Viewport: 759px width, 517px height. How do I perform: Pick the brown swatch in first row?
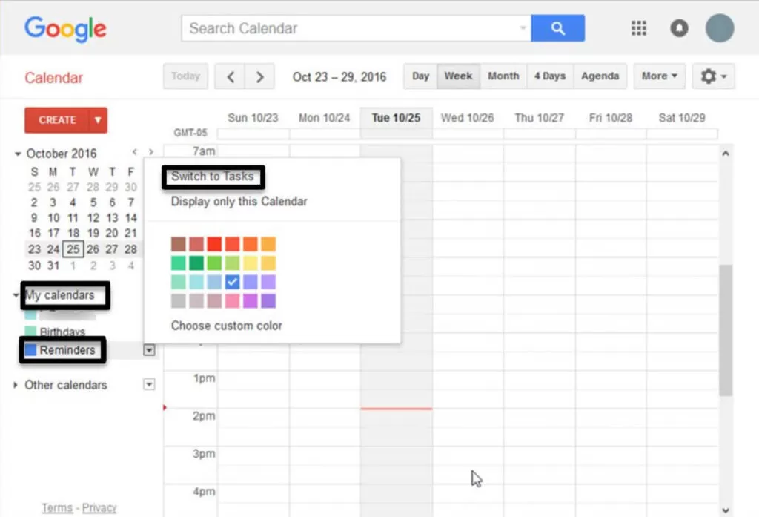[178, 244]
